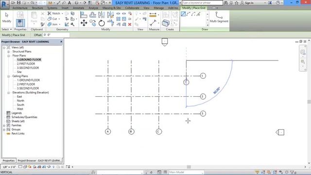Open the Manage ribbon tab
This screenshot has width=311, height=175.
click(159, 8)
